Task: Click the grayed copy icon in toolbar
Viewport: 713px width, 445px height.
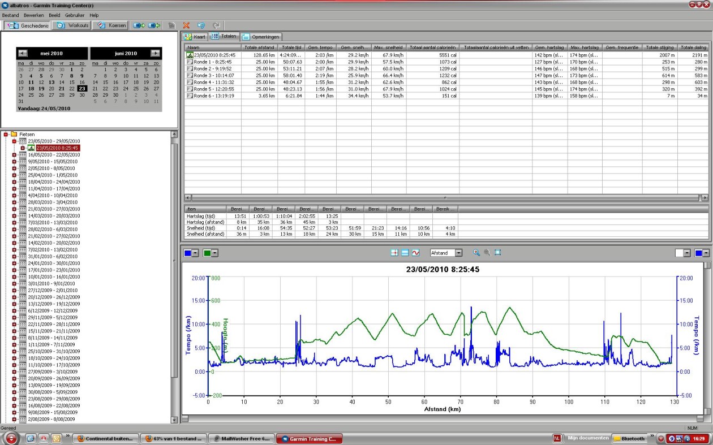Action: click(171, 25)
